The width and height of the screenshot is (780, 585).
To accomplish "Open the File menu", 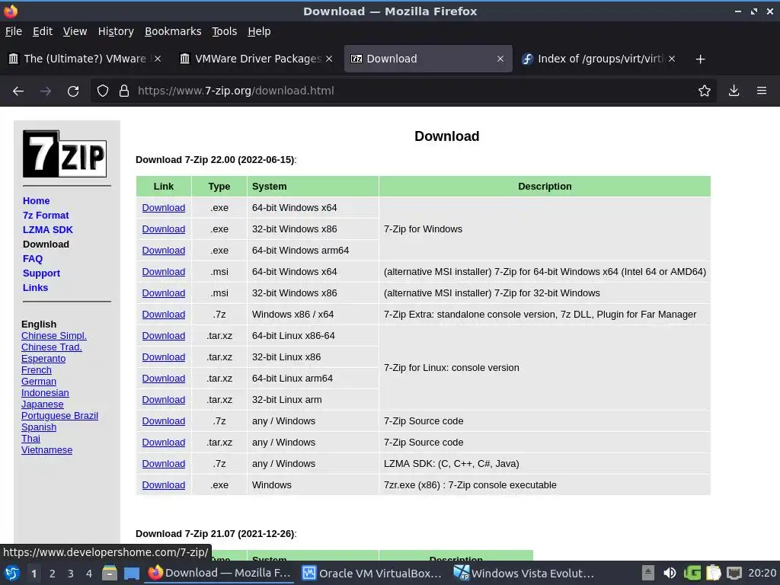I will pyautogui.click(x=14, y=31).
